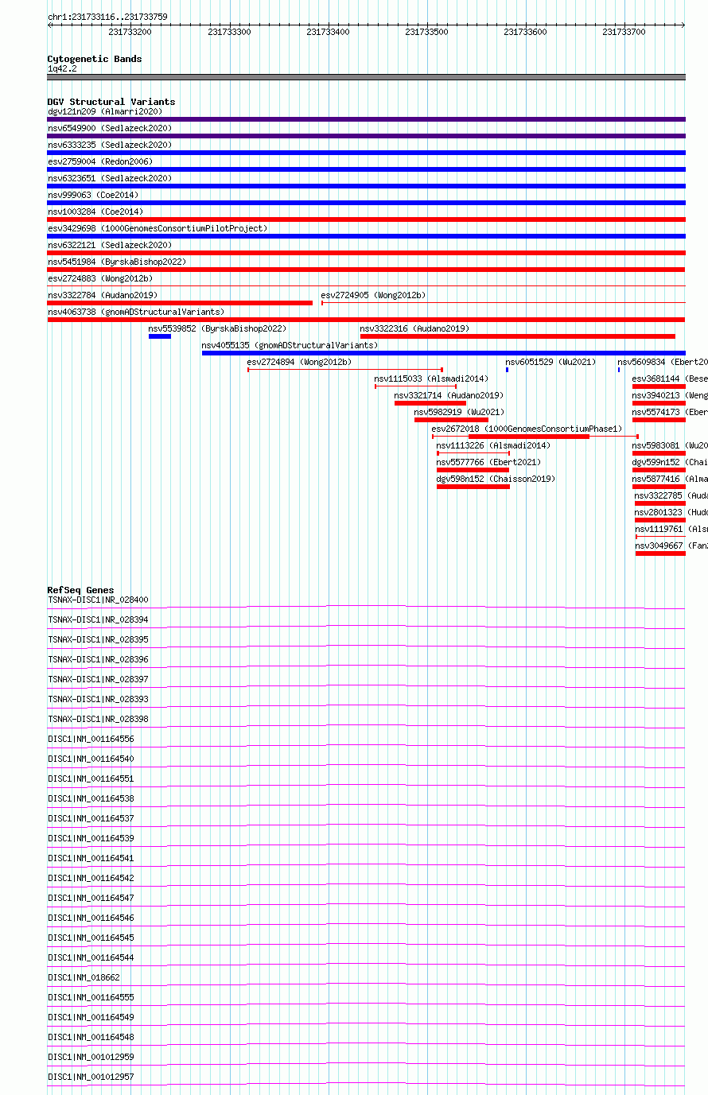The image size is (708, 1095).
Task: Click DISC1|NM_001164540 transcript label
Action: tap(91, 759)
